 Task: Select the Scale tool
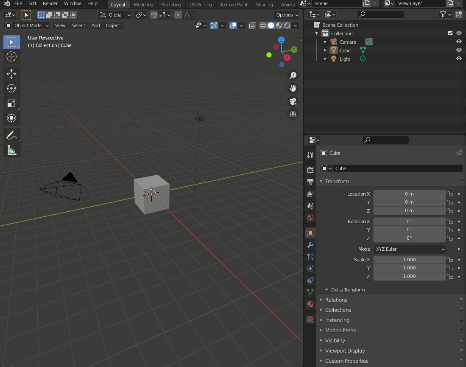click(x=11, y=103)
